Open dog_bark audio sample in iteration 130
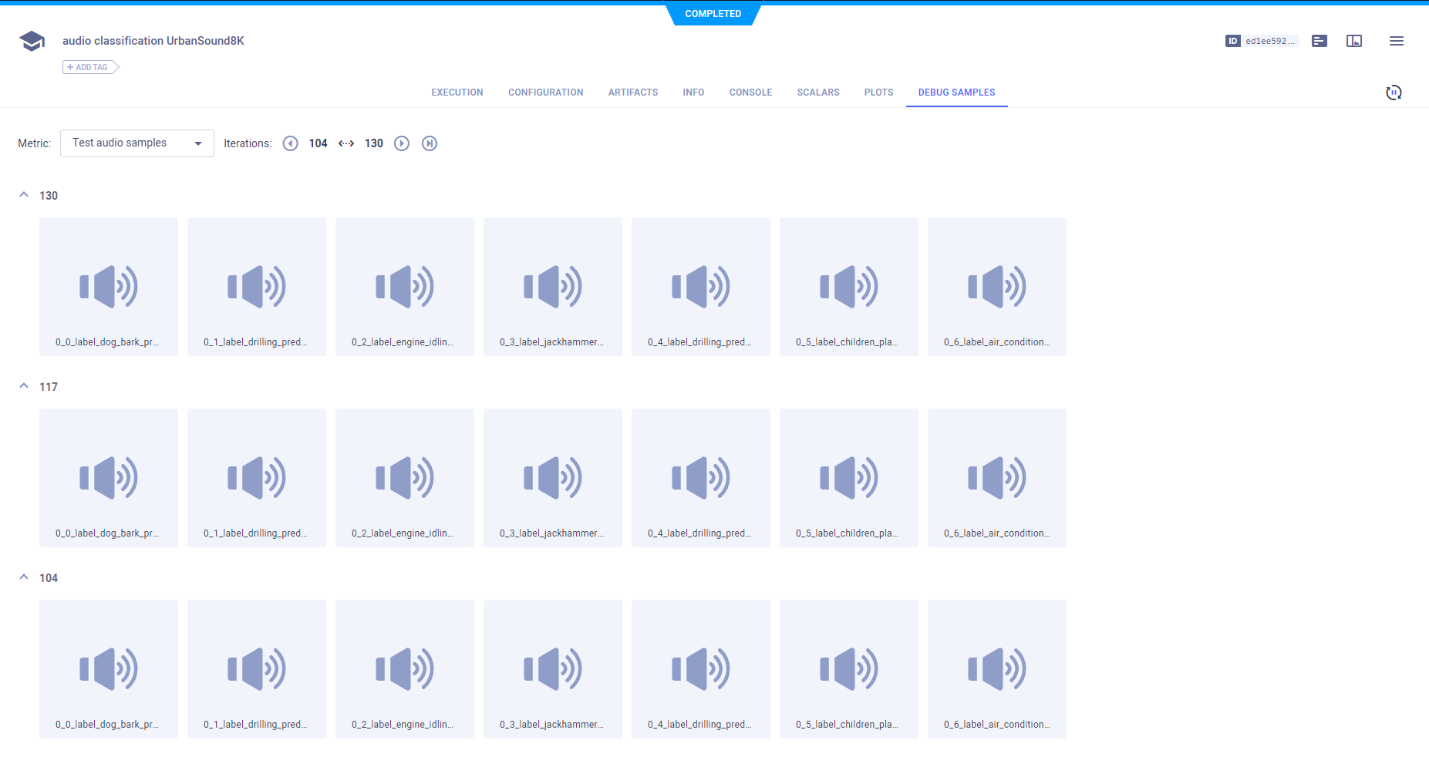The height and width of the screenshot is (784, 1429). coord(109,287)
